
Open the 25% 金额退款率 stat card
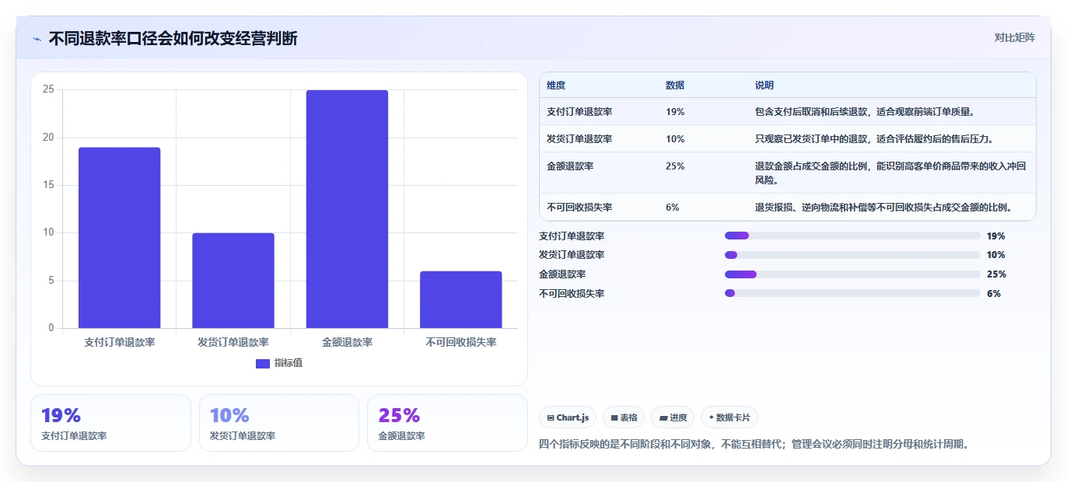(447, 423)
